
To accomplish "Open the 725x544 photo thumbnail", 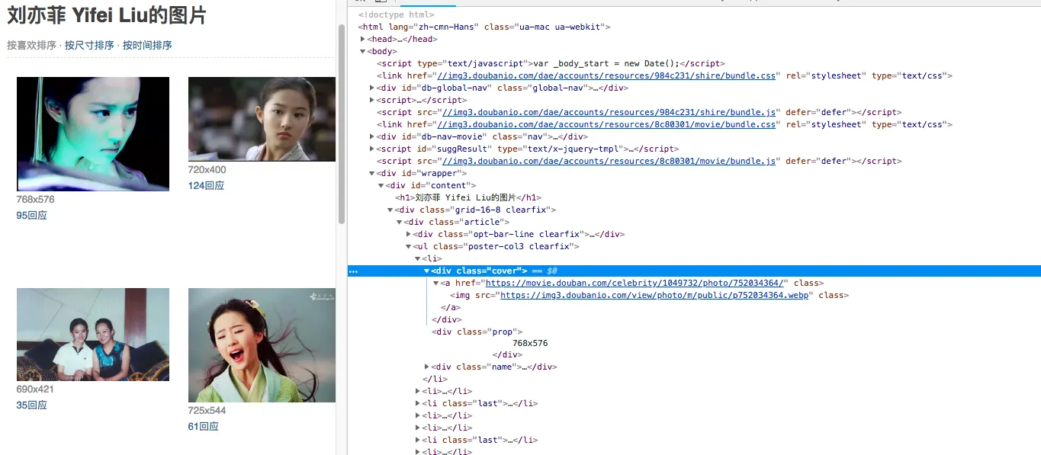I will coord(262,345).
